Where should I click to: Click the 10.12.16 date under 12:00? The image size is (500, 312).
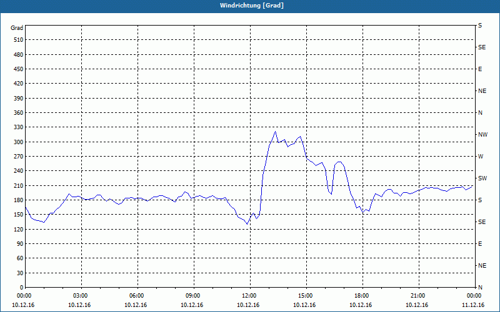click(x=248, y=305)
